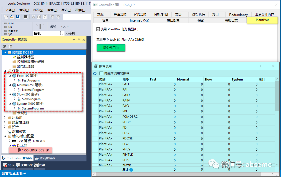
Task: Select the PINTLK instruction row
Action: (183, 155)
